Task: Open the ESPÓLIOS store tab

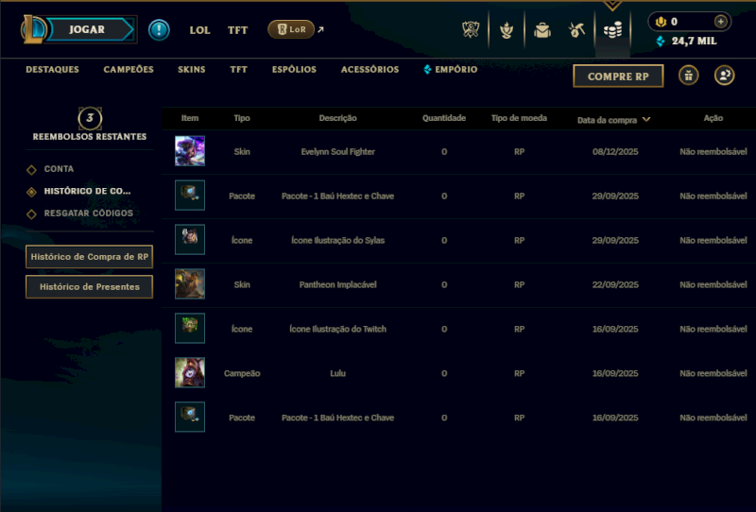Action: (294, 69)
